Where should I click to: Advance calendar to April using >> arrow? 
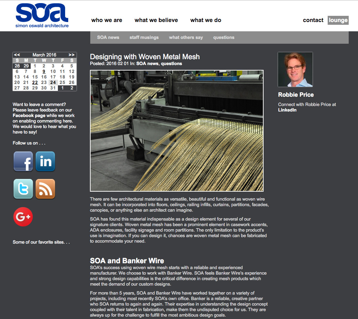pyautogui.click(x=72, y=54)
